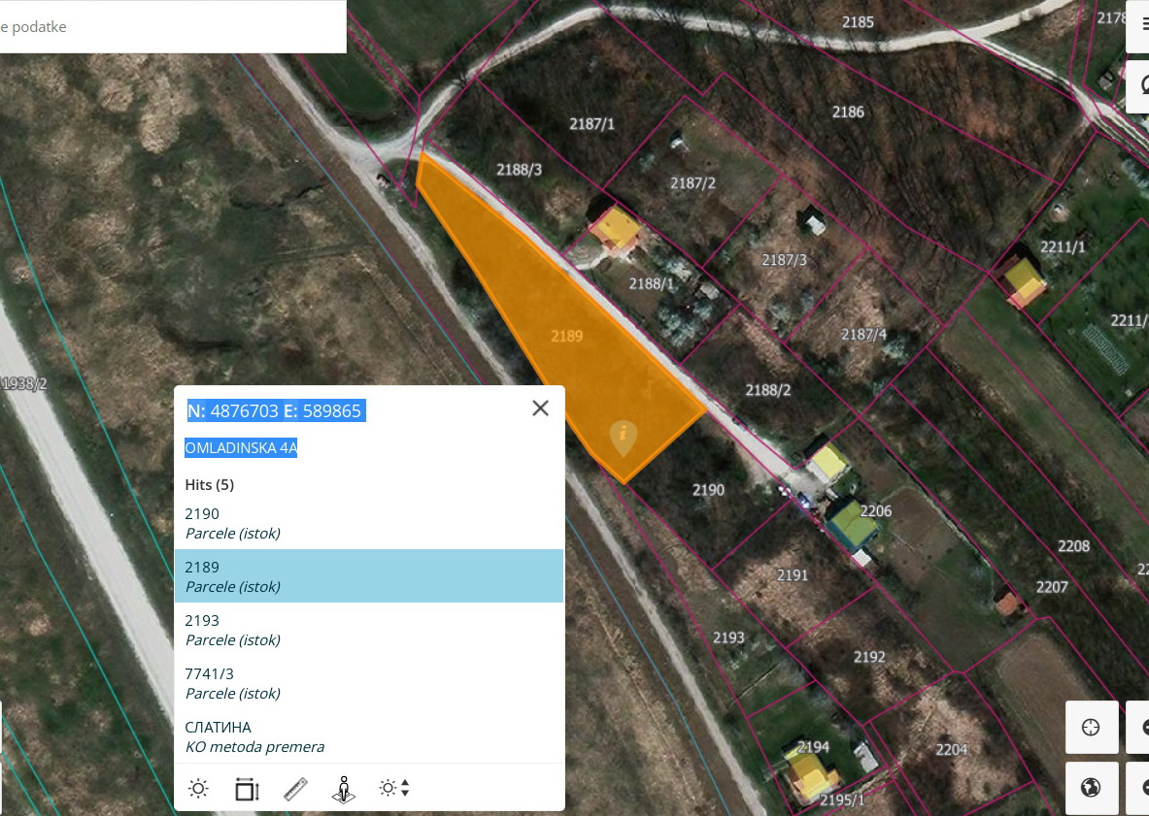Screen dimensions: 1149x816
Task: Click parcel label 2186 on the map
Action: pos(848,112)
